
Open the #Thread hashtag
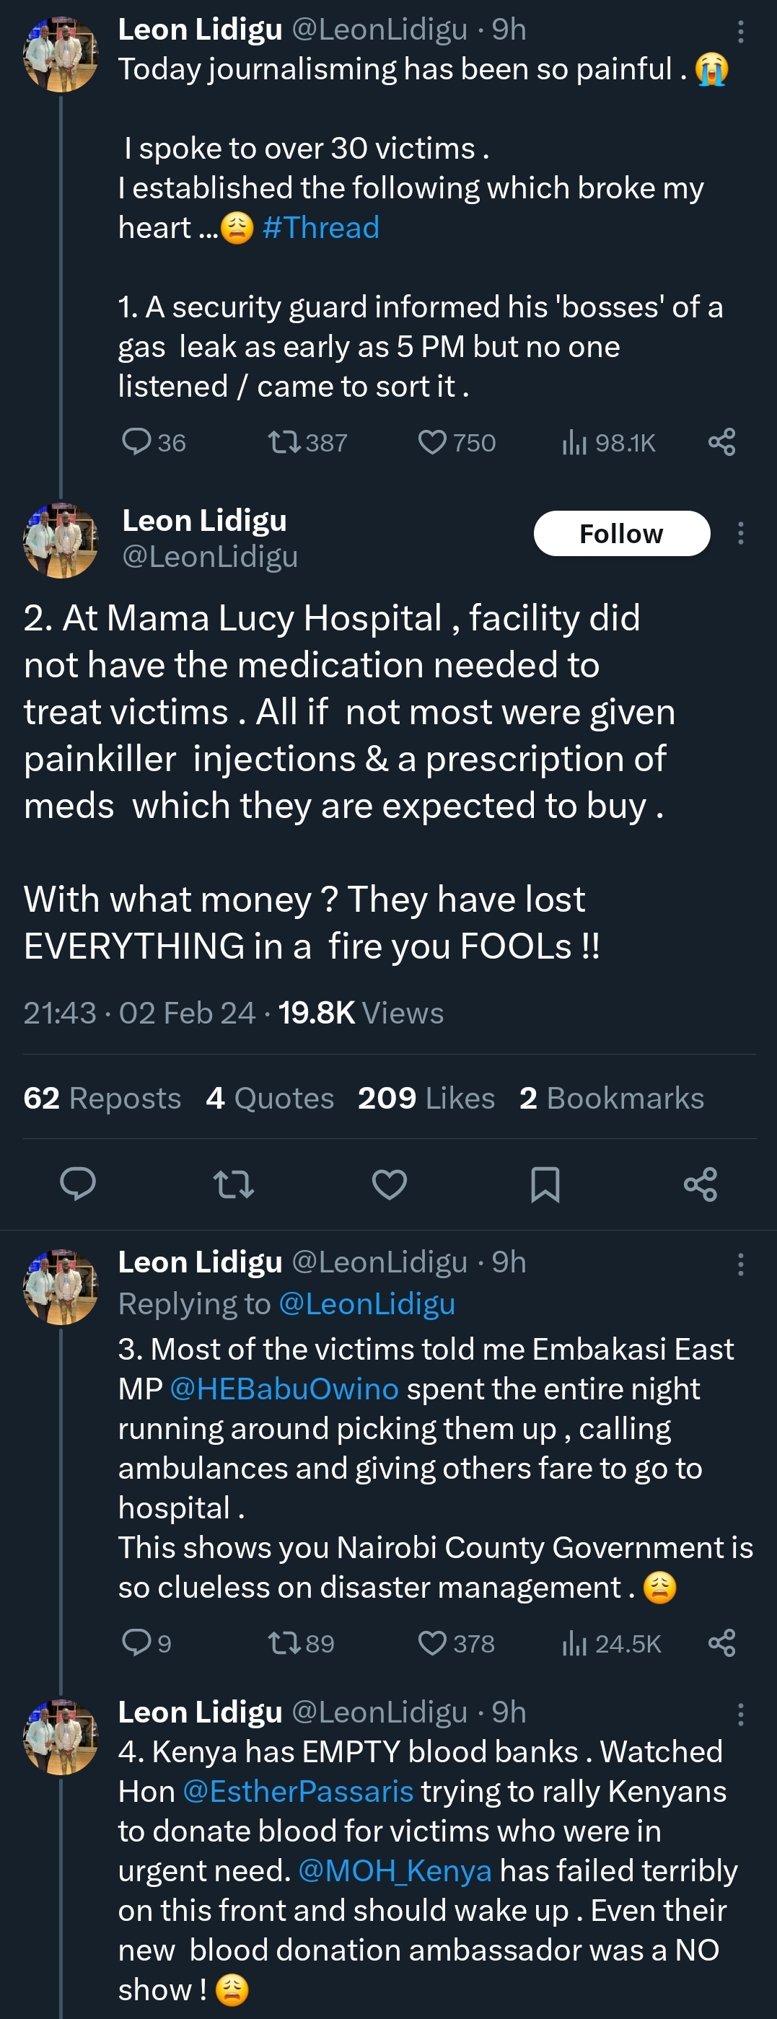tap(320, 228)
